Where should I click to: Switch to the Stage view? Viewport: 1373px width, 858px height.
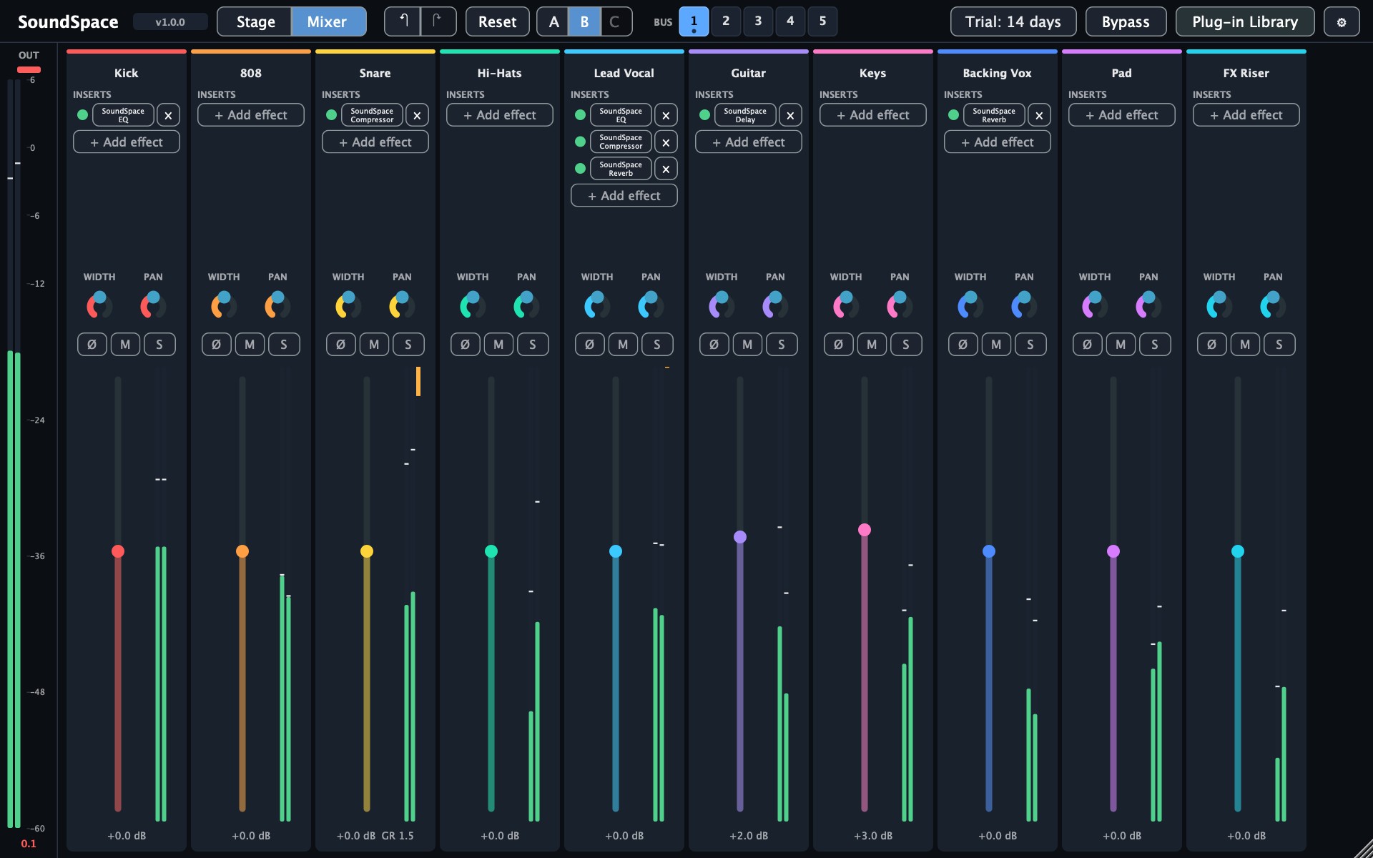coord(255,21)
